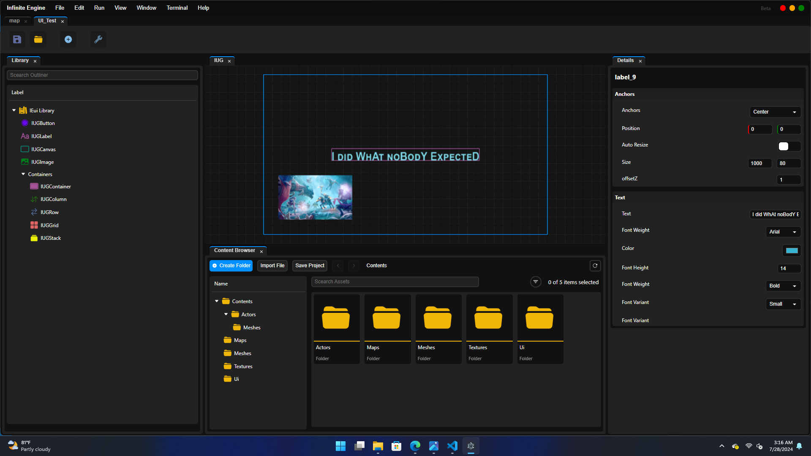Click the text Color swatch
811x456 pixels.
pyautogui.click(x=791, y=250)
